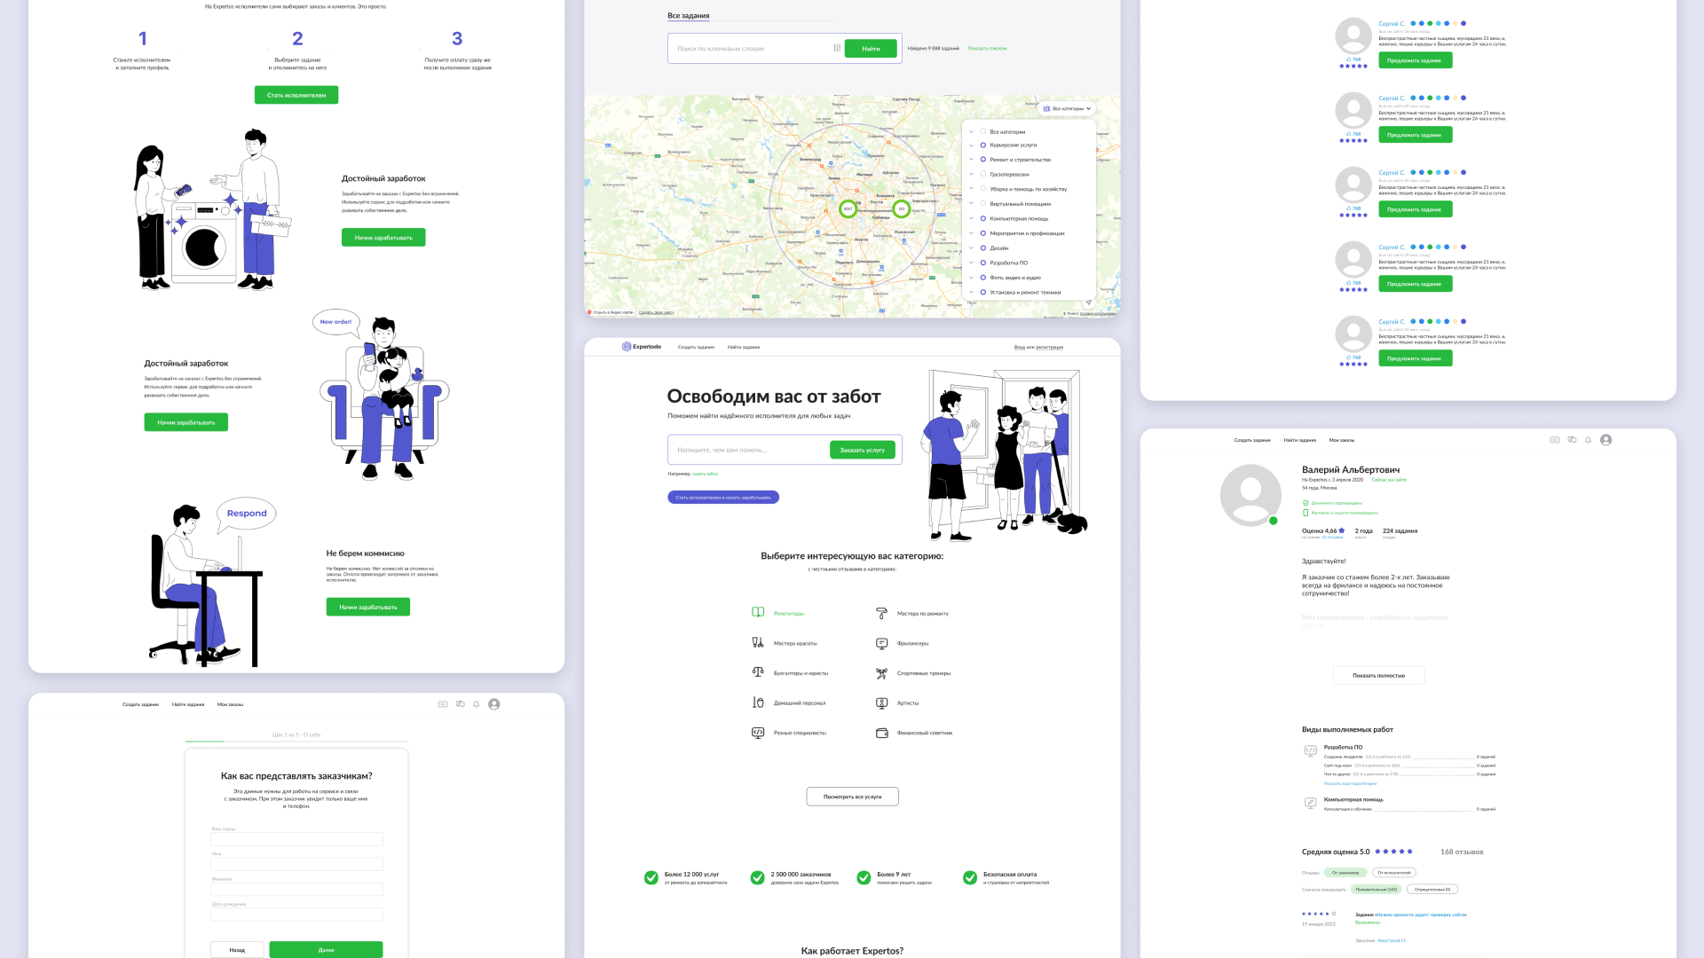Select the Репетиторы category icon
Image resolution: width=1704 pixels, height=958 pixels.
click(758, 613)
